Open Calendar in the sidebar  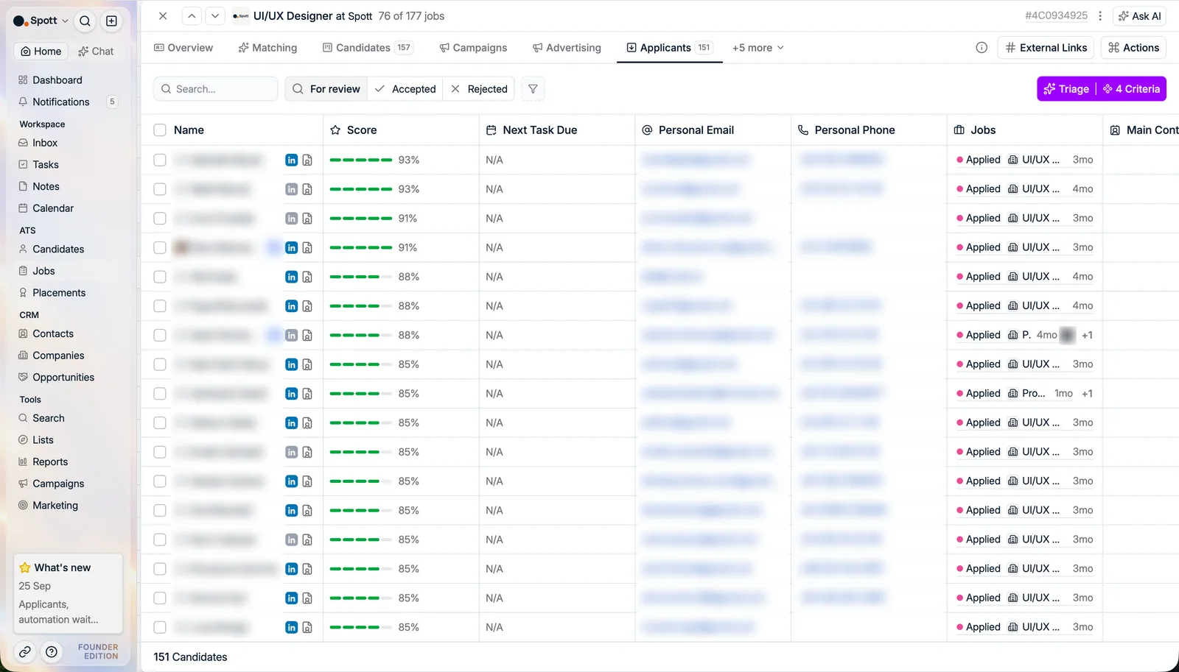pyautogui.click(x=53, y=208)
